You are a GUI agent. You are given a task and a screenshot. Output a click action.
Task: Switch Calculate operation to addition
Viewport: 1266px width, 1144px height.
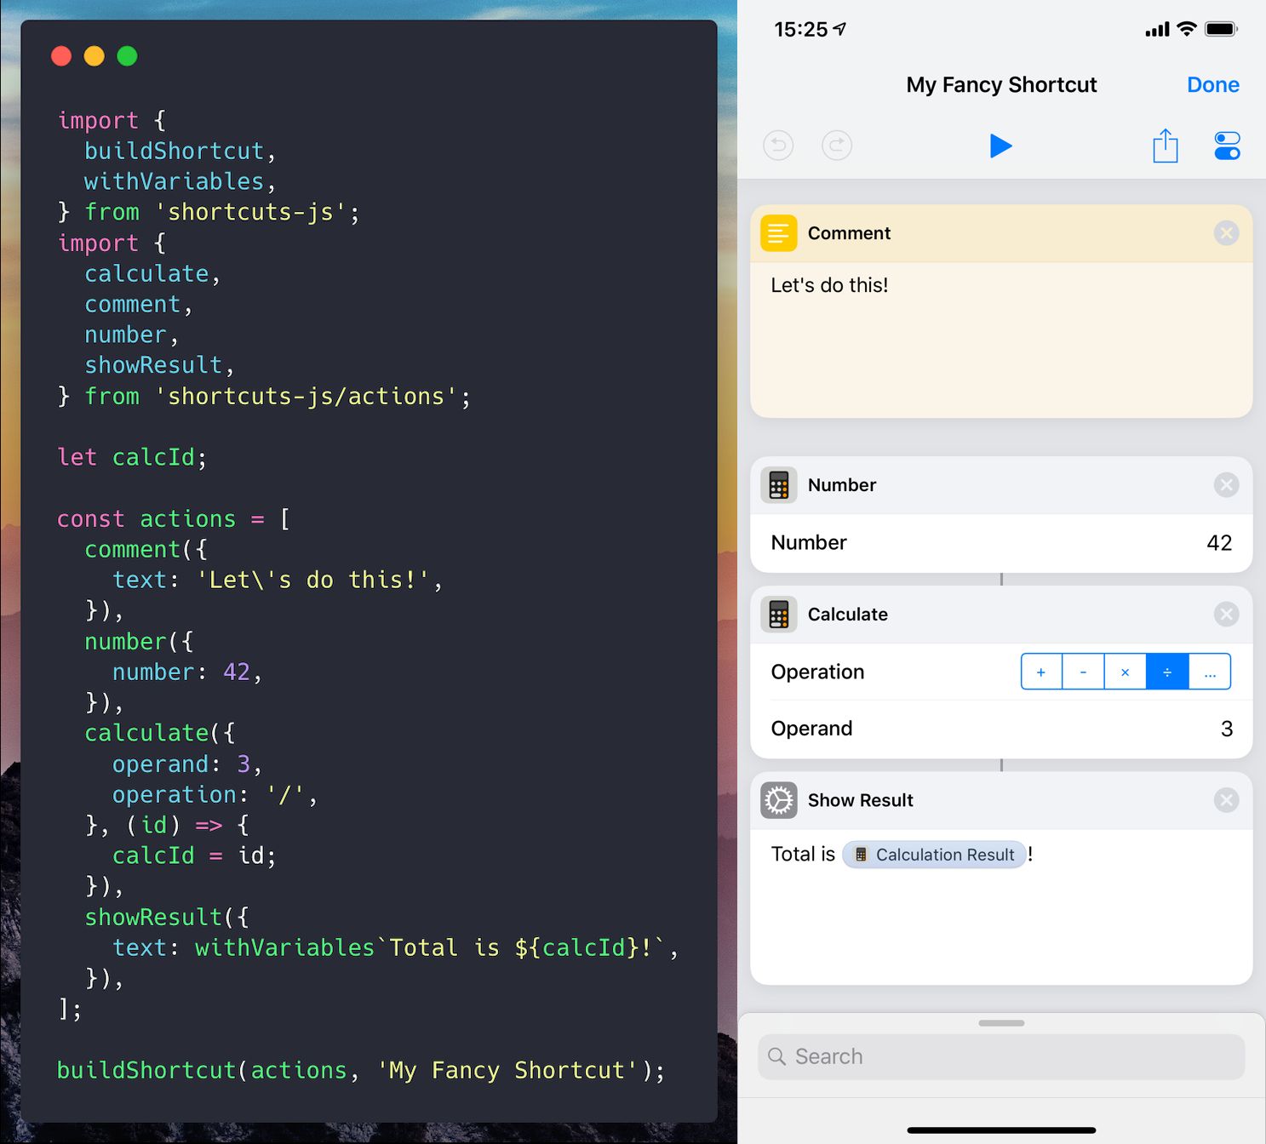pyautogui.click(x=1040, y=672)
